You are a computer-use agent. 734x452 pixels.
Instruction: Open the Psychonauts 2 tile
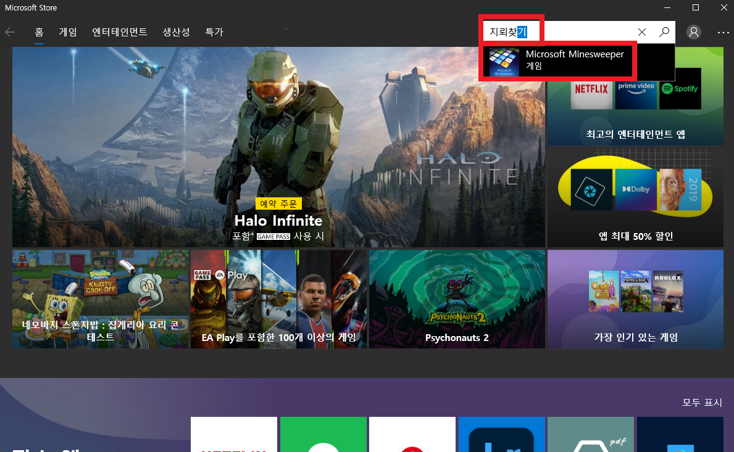pyautogui.click(x=457, y=299)
